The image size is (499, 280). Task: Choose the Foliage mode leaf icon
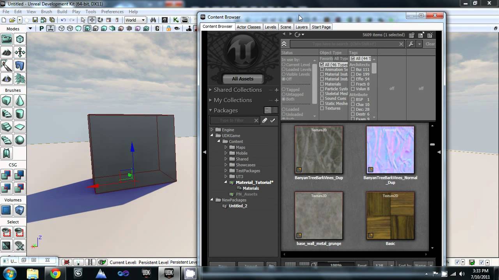20,79
